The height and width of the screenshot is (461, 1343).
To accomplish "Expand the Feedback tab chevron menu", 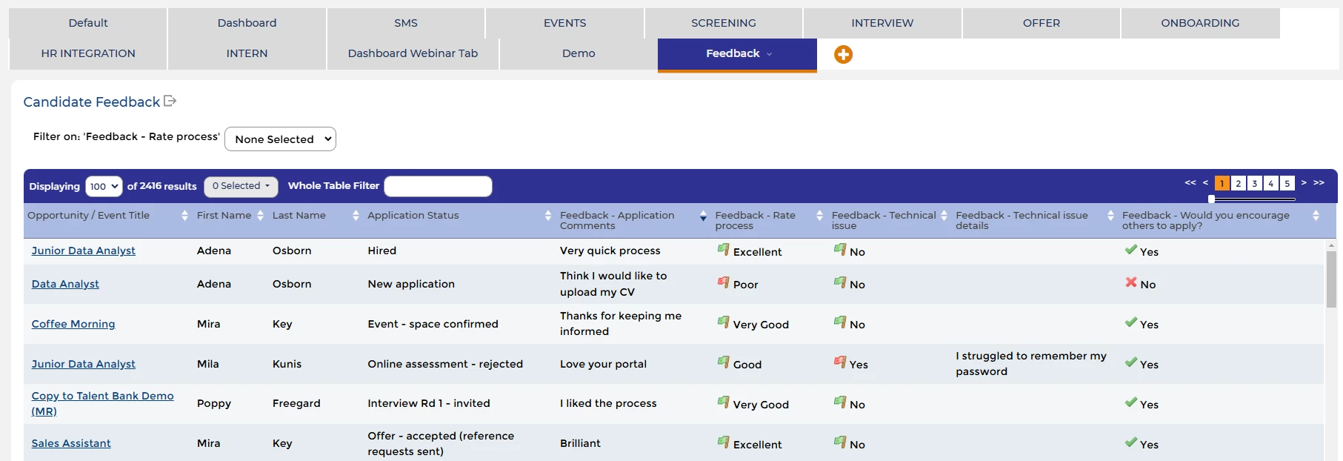I will click(769, 54).
